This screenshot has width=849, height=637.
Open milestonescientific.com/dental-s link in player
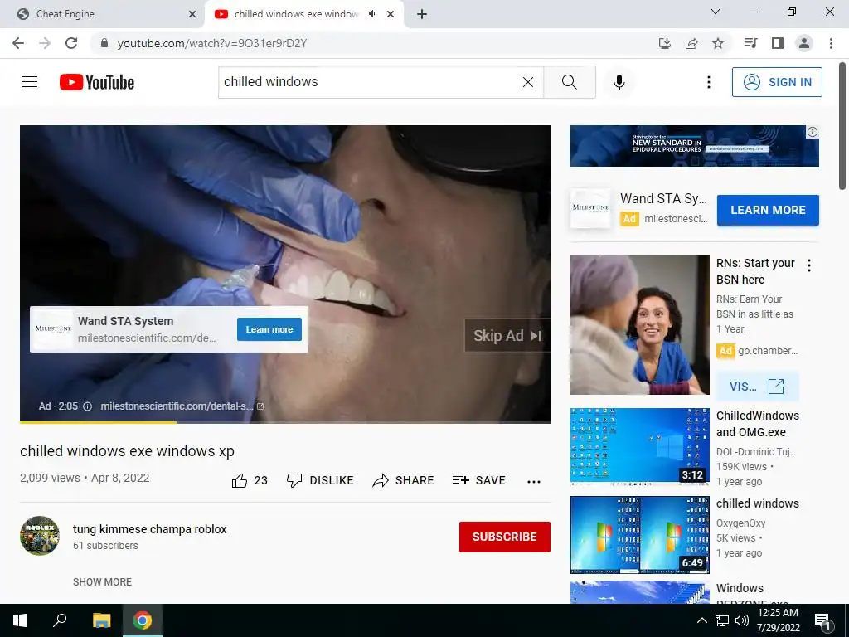point(182,406)
